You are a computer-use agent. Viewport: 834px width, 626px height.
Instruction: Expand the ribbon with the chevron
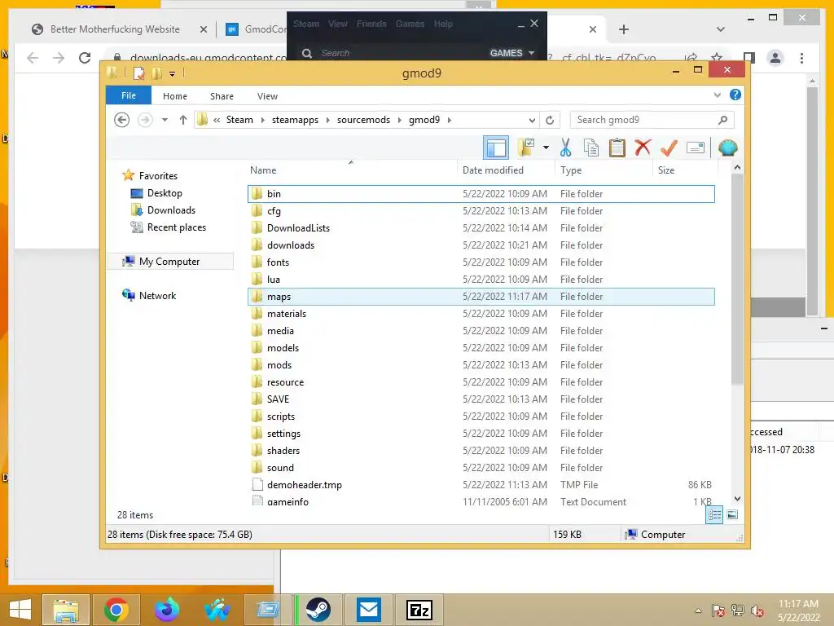tap(717, 95)
